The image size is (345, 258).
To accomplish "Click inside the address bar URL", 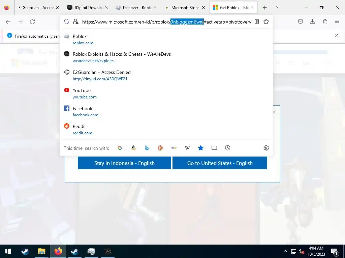I will click(x=167, y=22).
